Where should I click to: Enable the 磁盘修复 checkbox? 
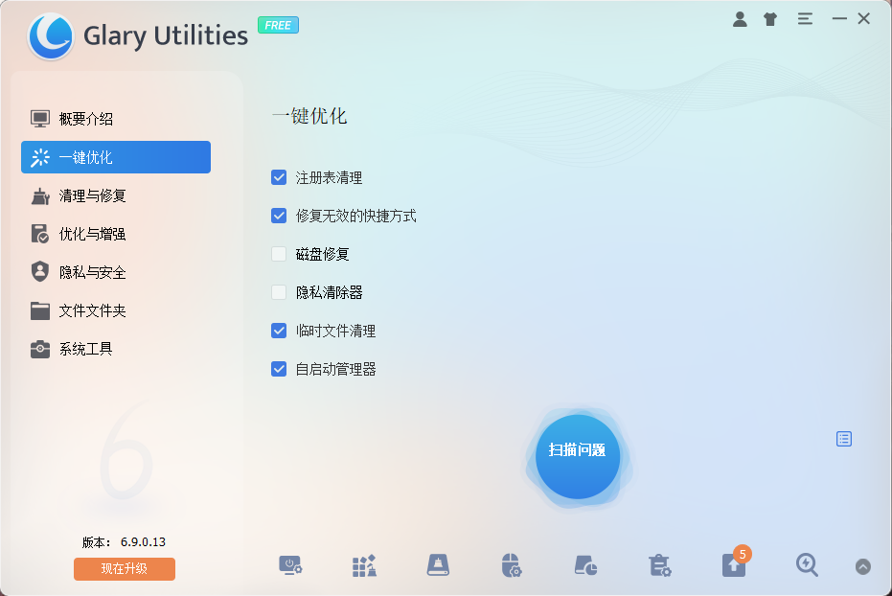click(x=279, y=254)
